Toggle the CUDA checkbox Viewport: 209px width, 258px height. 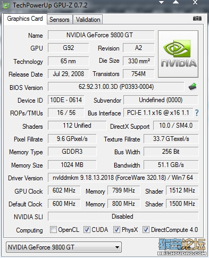pos(87,230)
